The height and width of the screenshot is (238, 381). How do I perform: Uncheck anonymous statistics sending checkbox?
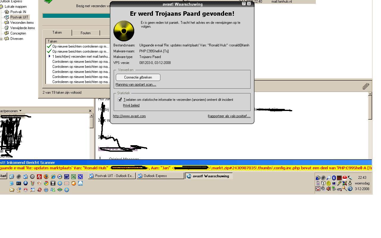(120, 100)
